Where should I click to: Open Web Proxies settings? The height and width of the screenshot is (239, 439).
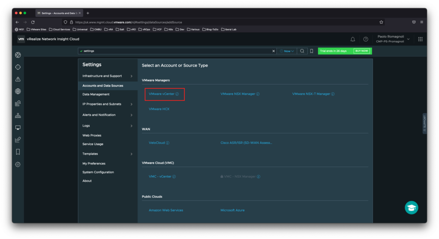92,135
